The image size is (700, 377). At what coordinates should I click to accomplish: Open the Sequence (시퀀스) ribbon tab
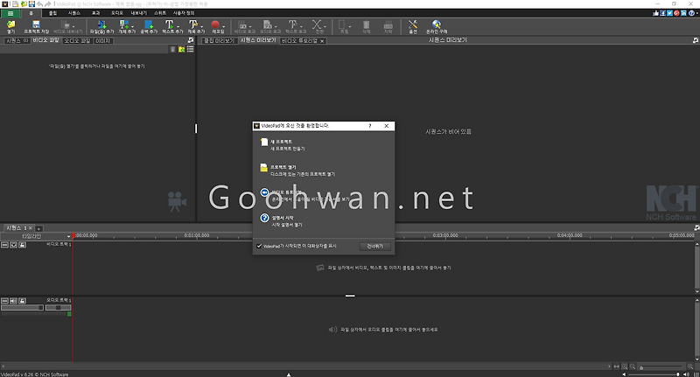tap(74, 13)
